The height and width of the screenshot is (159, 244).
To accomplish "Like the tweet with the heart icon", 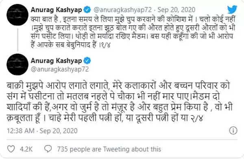I will pos(11,149).
